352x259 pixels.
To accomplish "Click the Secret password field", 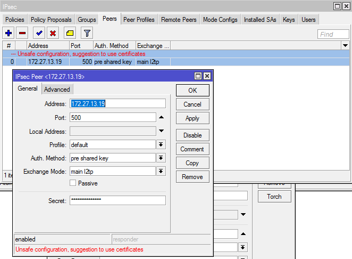I will click(x=118, y=200).
